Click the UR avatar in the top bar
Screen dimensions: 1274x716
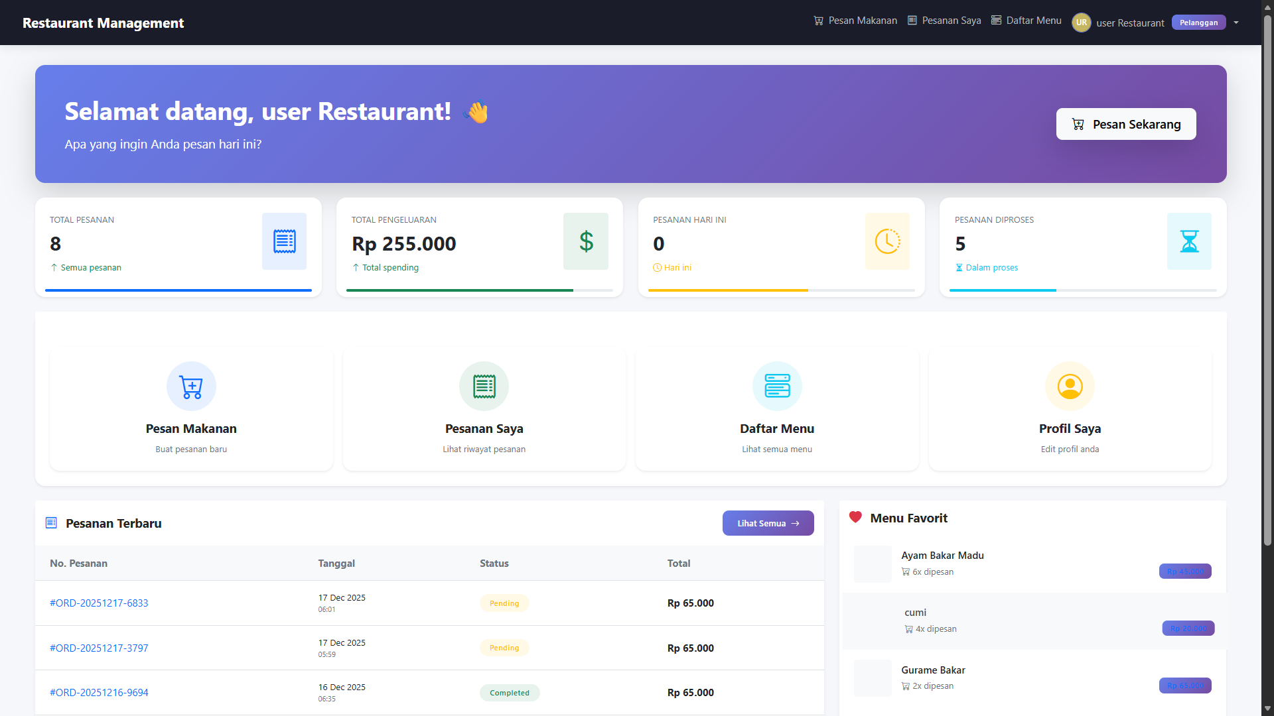[x=1081, y=22]
